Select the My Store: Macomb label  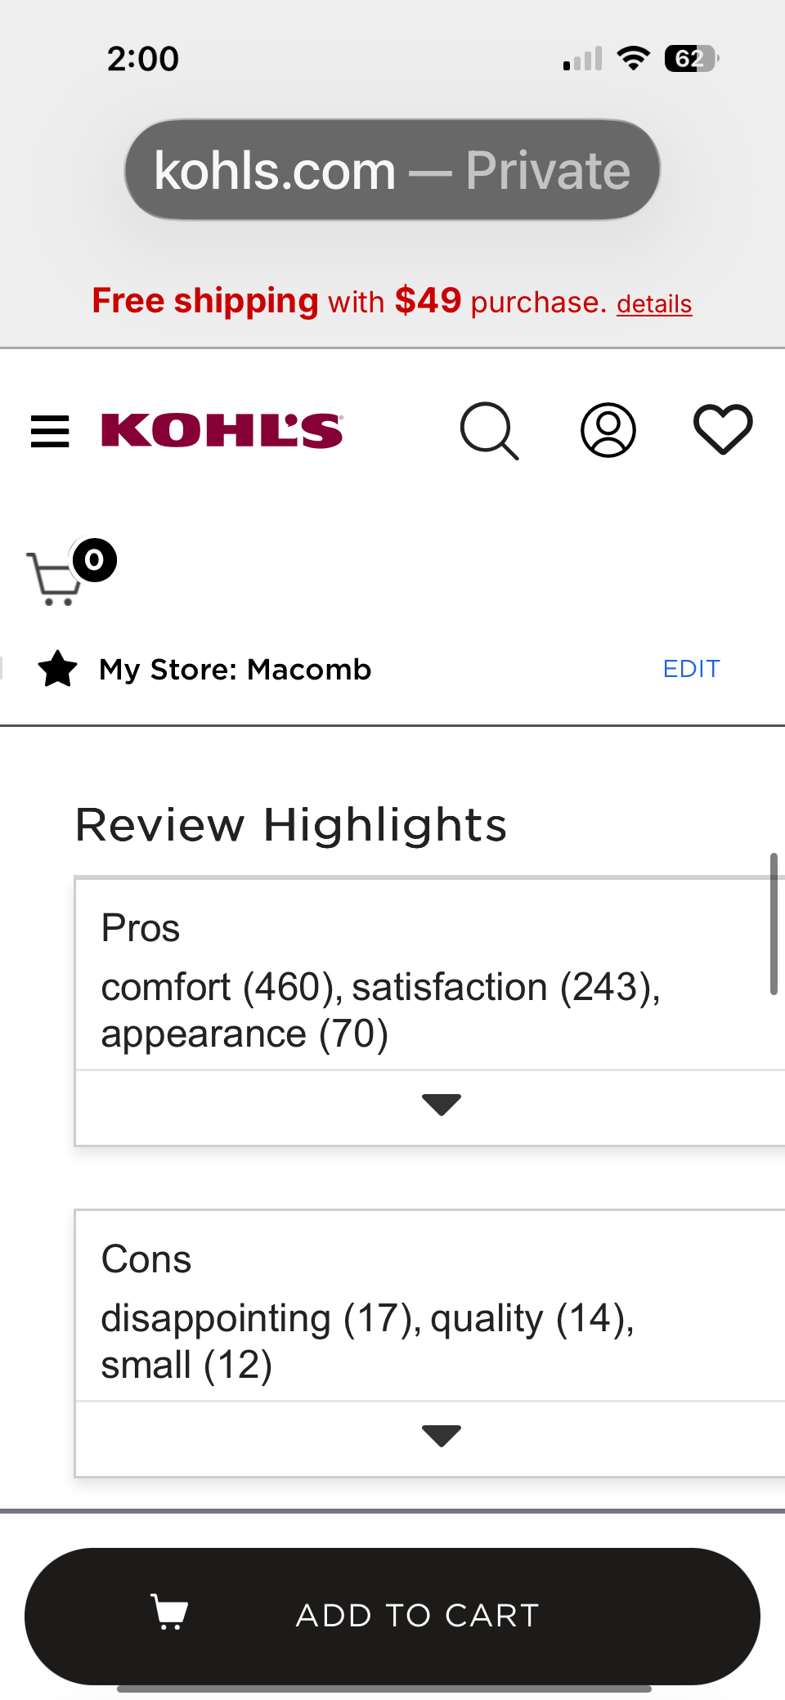pyautogui.click(x=235, y=670)
